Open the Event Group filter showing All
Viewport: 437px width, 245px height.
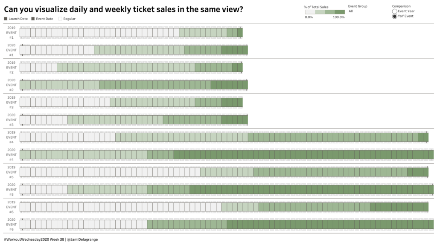(351, 11)
